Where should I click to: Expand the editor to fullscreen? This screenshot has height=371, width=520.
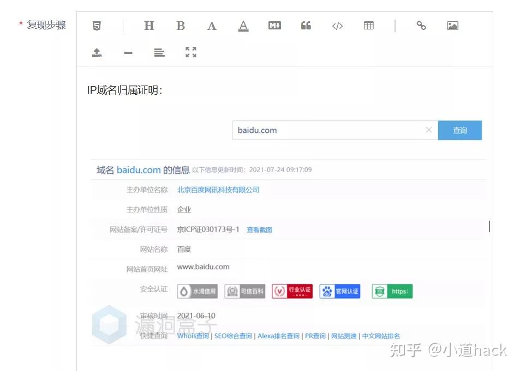click(x=190, y=52)
